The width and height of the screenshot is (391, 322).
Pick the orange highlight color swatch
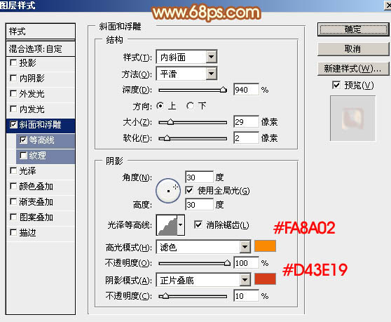tap(265, 246)
